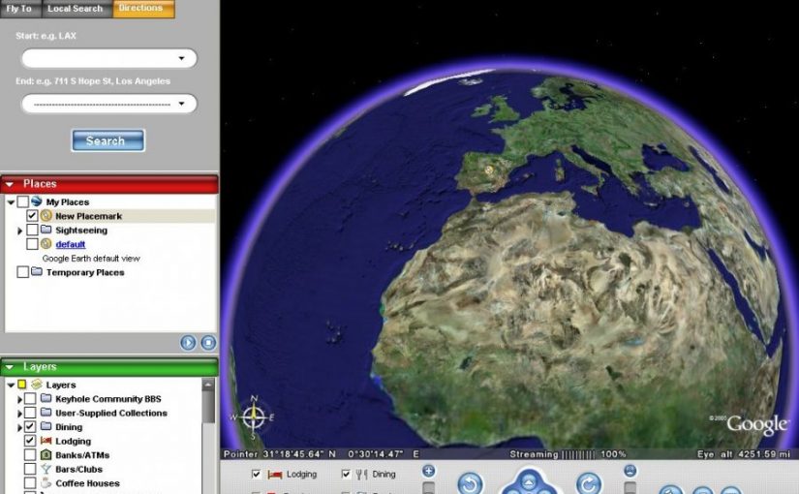Uncheck Lodging in the bottom toolbar
This screenshot has width=799, height=494.
click(x=257, y=475)
